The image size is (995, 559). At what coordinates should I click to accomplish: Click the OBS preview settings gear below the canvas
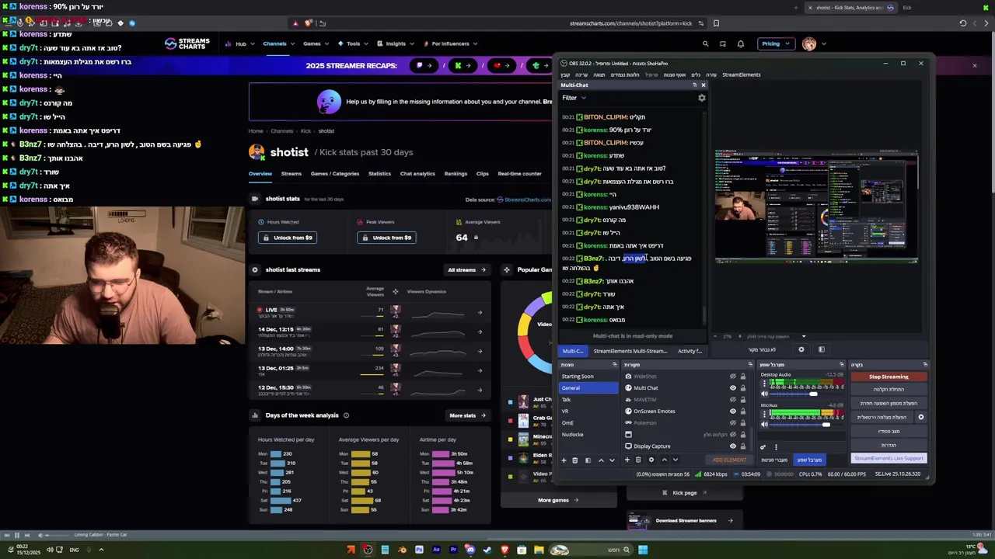coord(801,349)
